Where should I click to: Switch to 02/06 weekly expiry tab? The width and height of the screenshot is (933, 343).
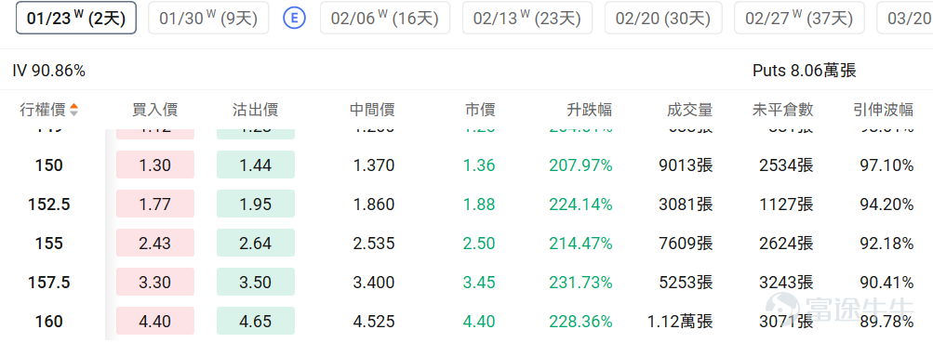pos(385,18)
